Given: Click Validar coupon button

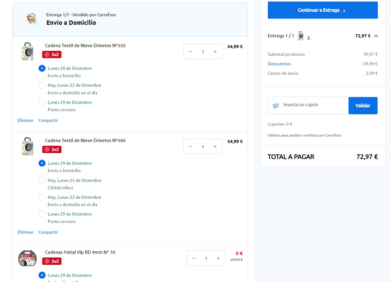Looking at the screenshot, I should click(x=363, y=106).
